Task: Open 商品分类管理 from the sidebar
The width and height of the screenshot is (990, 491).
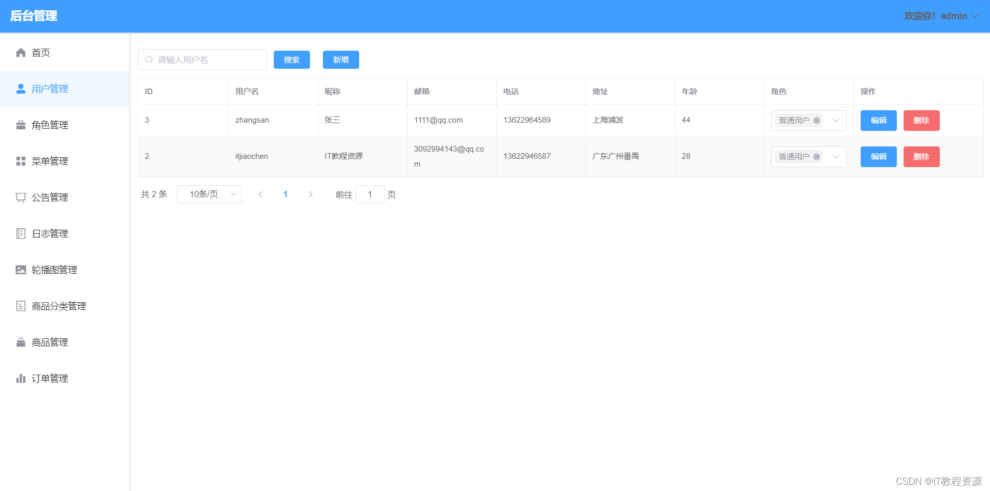Action: pyautogui.click(x=58, y=306)
